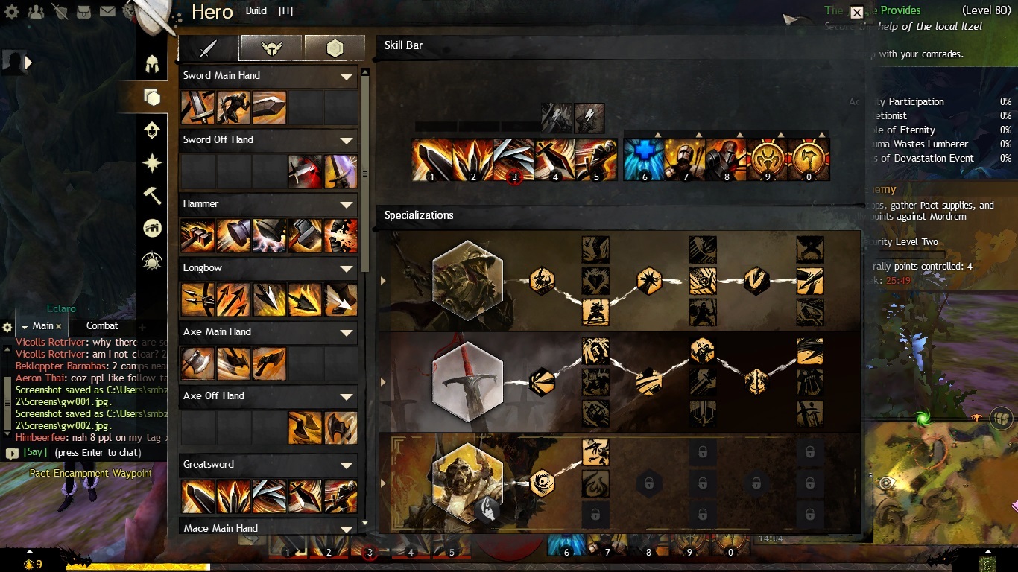The image size is (1018, 572).
Task: Open the game menu gear icon top-left
Action: coord(12,11)
